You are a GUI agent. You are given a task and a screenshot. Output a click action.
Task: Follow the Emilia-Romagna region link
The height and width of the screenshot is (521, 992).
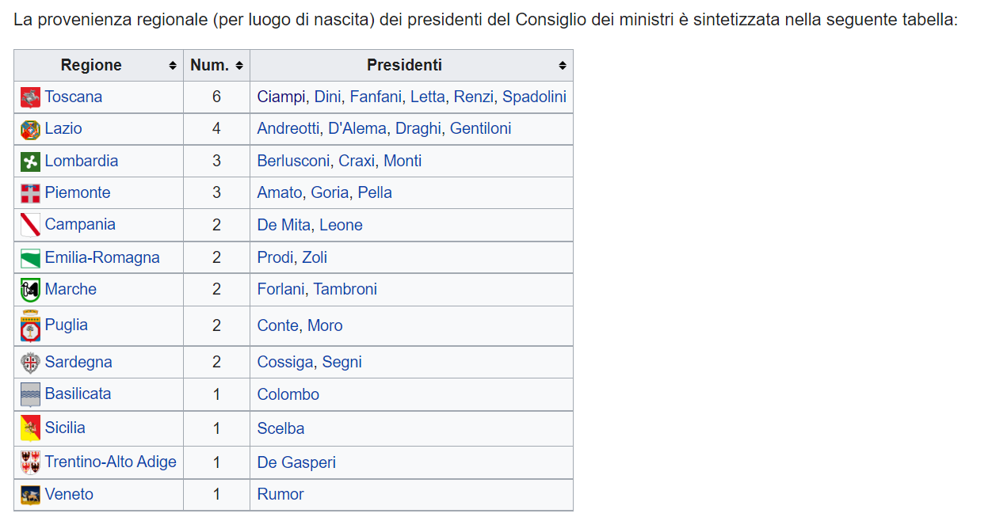[x=102, y=257]
